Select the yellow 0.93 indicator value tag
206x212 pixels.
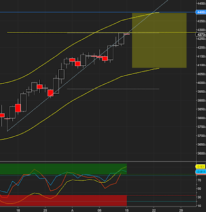(200, 166)
